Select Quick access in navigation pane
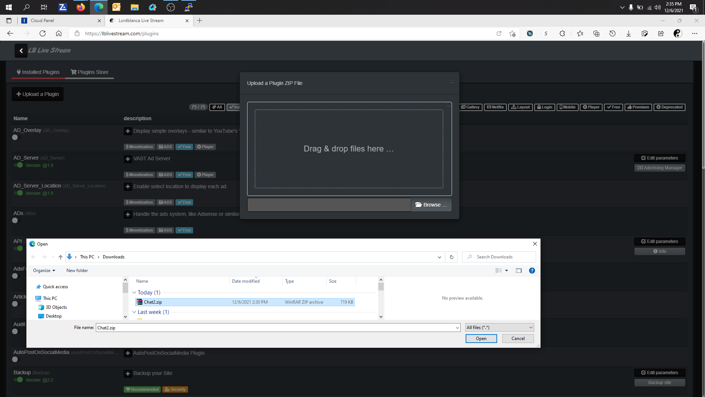Screen dimensions: 705x397 pyautogui.click(x=55, y=287)
